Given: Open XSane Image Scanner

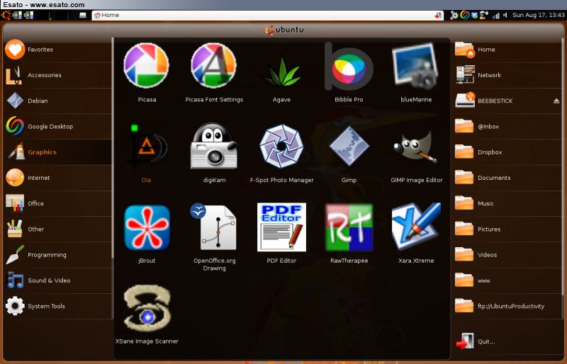Looking at the screenshot, I should click(147, 314).
